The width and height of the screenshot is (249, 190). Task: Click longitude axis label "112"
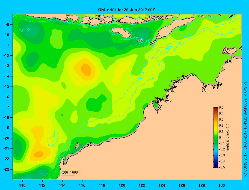point(42,185)
